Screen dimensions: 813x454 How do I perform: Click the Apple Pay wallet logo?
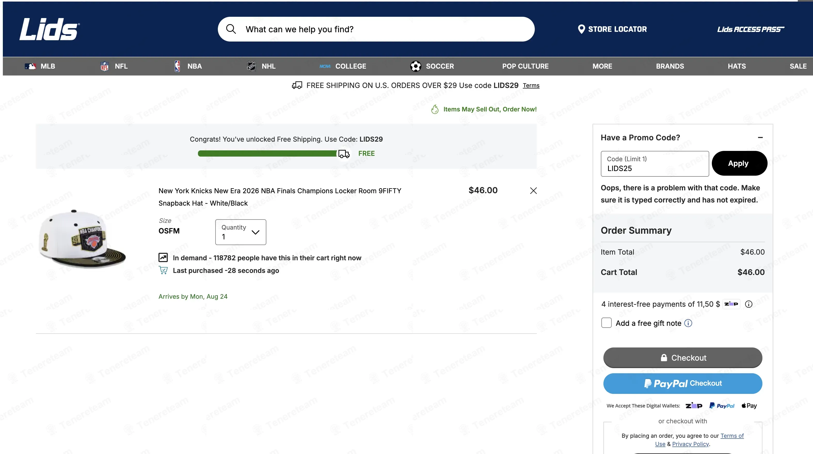749,406
